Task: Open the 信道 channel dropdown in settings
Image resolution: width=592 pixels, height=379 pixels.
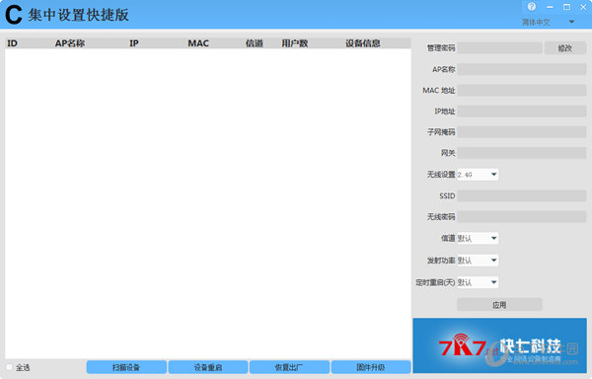Action: coord(478,238)
